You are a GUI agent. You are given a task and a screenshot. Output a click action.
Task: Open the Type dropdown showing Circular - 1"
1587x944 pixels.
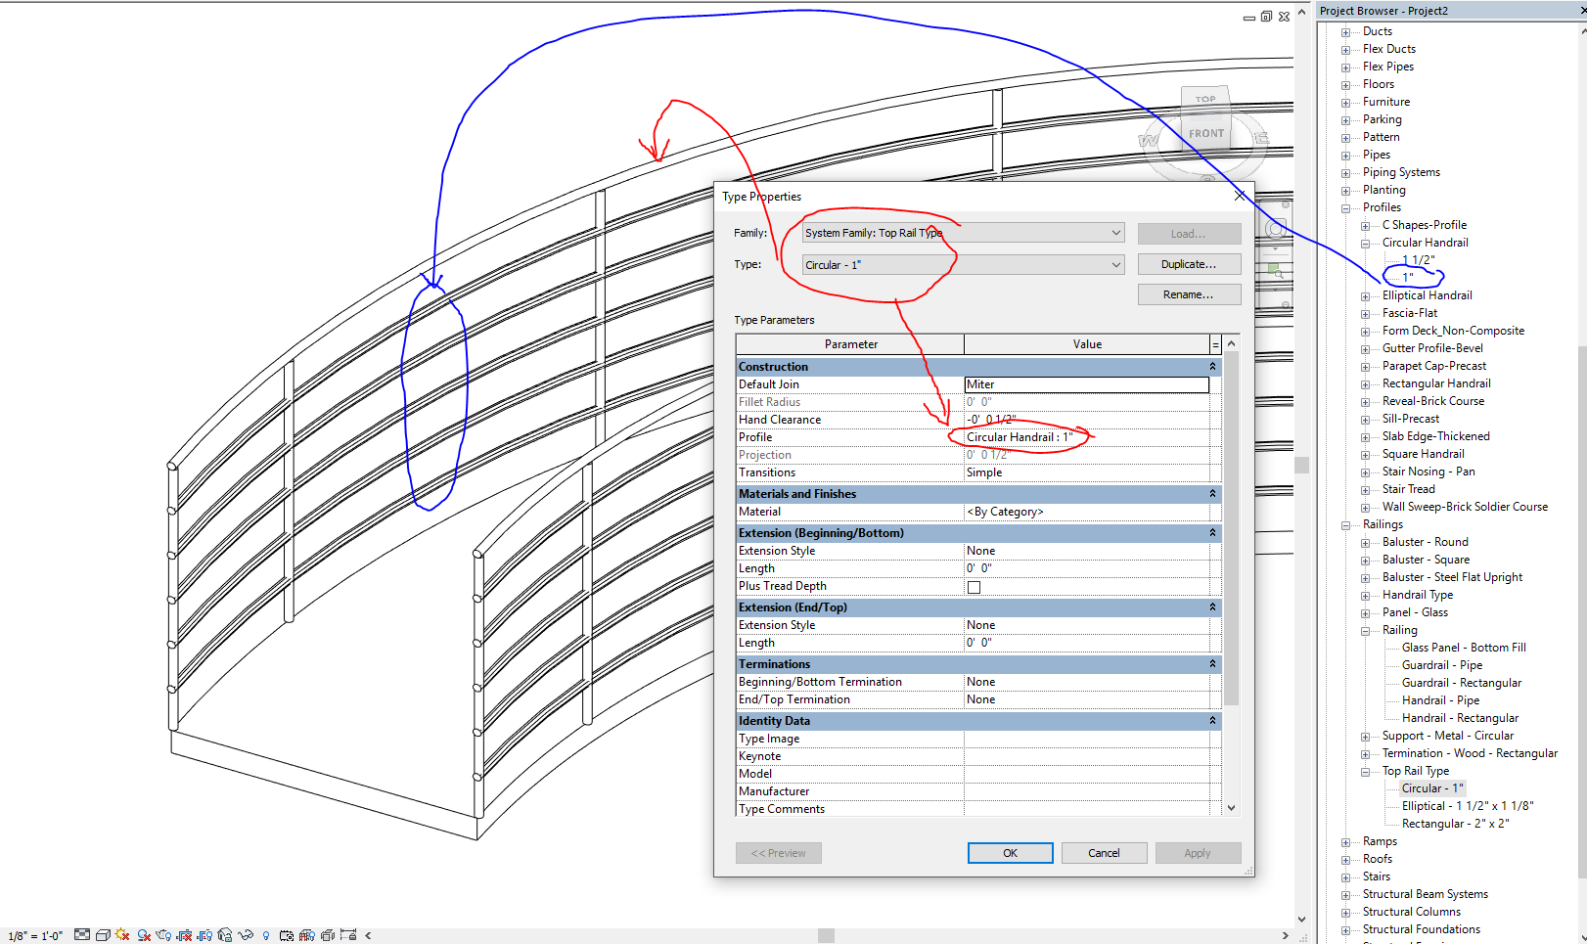[963, 265]
